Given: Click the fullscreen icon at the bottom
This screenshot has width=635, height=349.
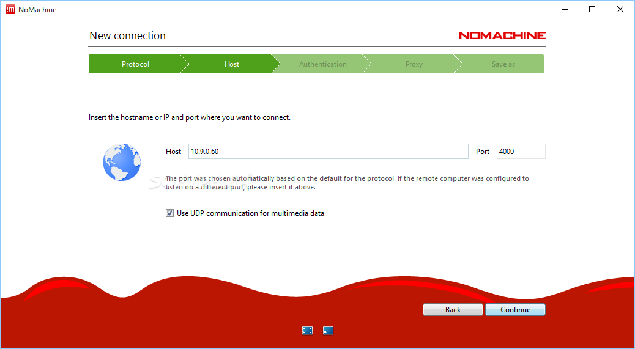Looking at the screenshot, I should (x=307, y=331).
